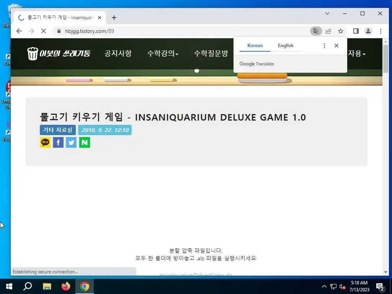The height and width of the screenshot is (294, 392).
Task: Close the Insaniquarium browser tab
Action: tap(100, 18)
